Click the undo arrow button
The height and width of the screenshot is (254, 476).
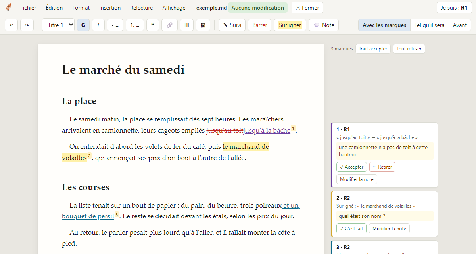coord(12,25)
